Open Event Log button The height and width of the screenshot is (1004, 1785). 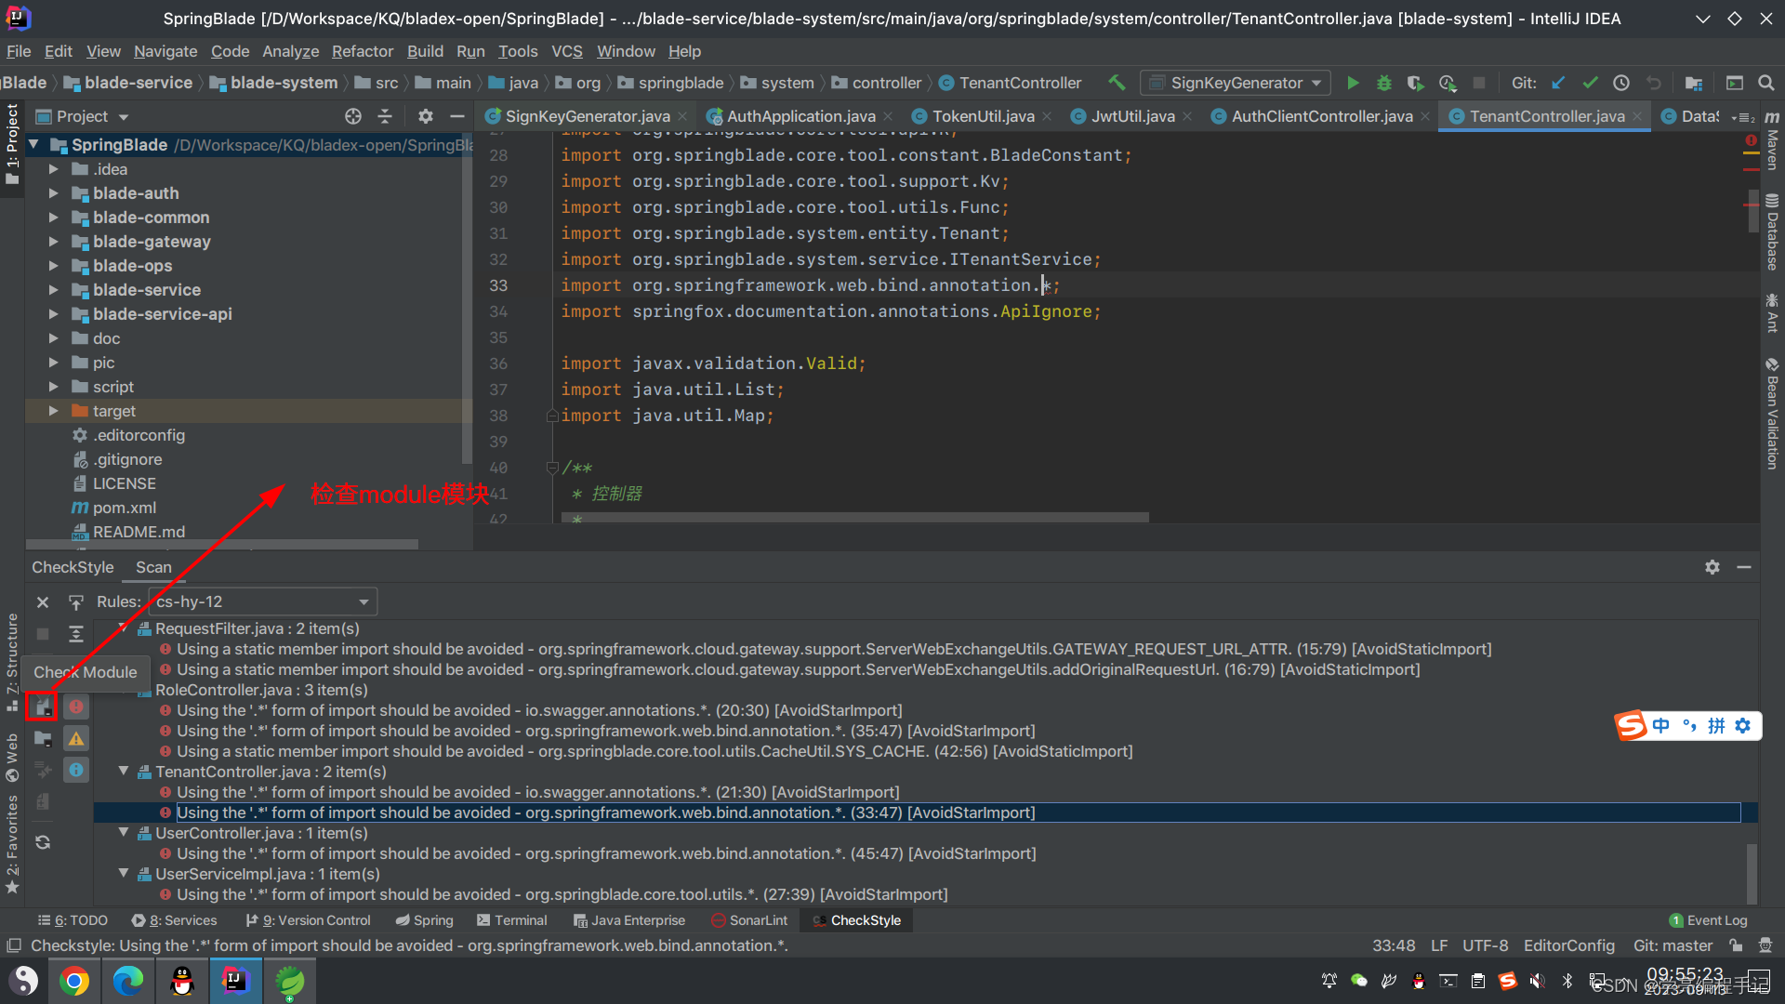[1708, 920]
